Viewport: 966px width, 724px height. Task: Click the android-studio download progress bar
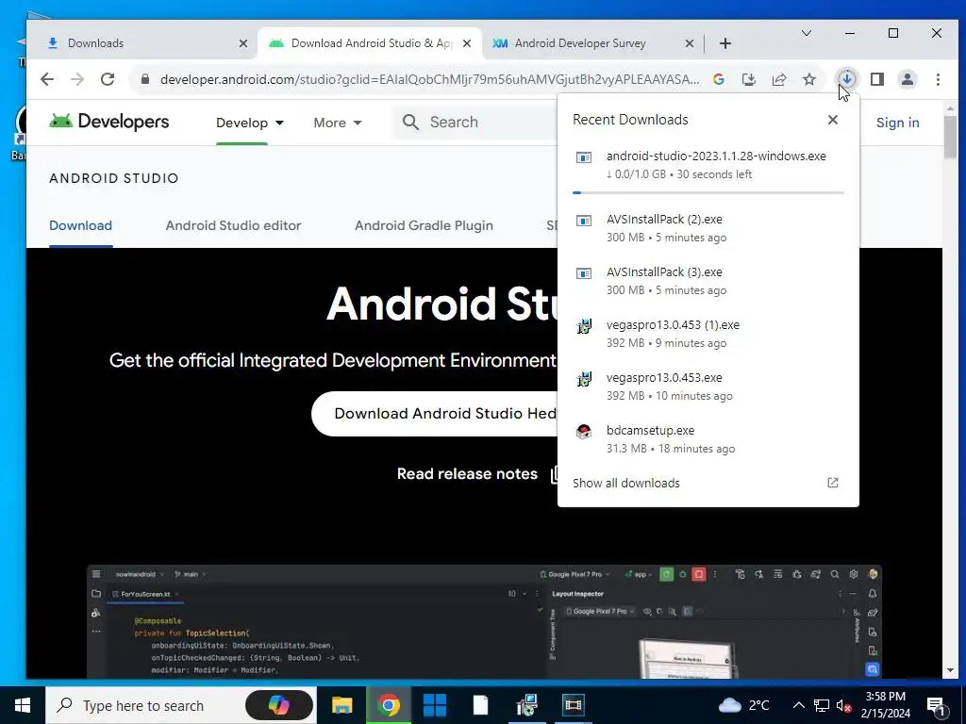(708, 192)
